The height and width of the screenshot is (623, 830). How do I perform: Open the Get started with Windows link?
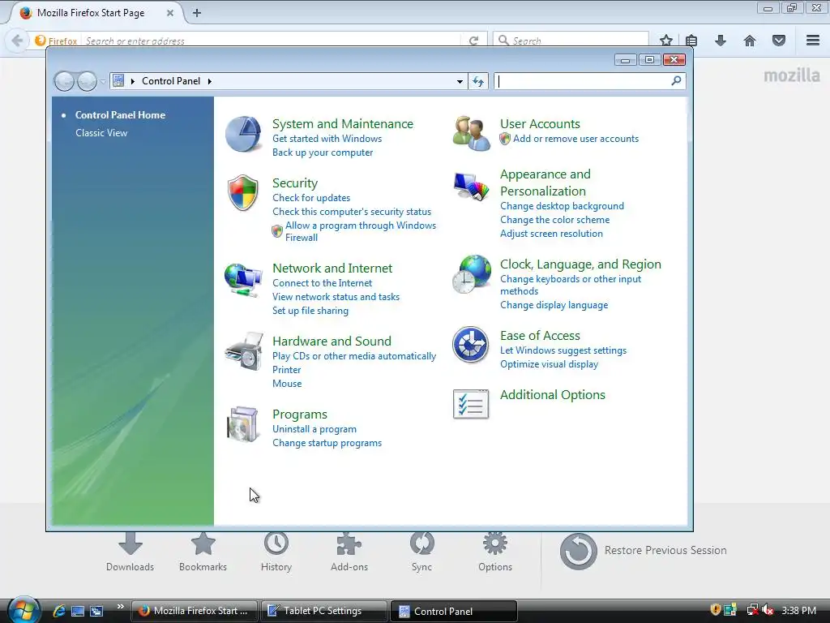click(327, 139)
